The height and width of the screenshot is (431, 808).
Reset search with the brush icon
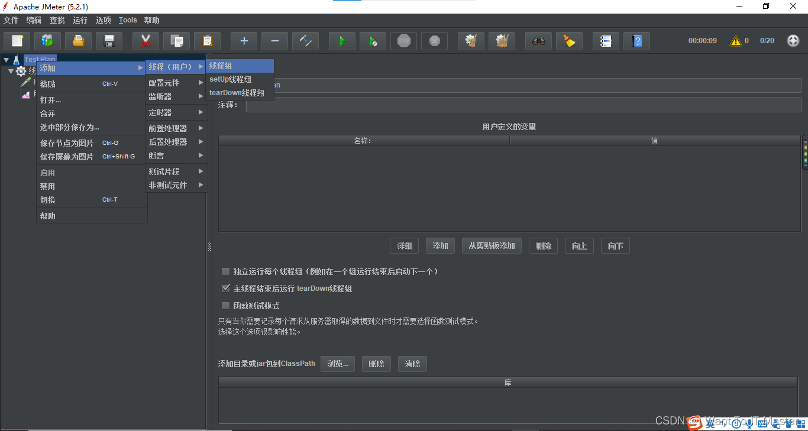569,41
